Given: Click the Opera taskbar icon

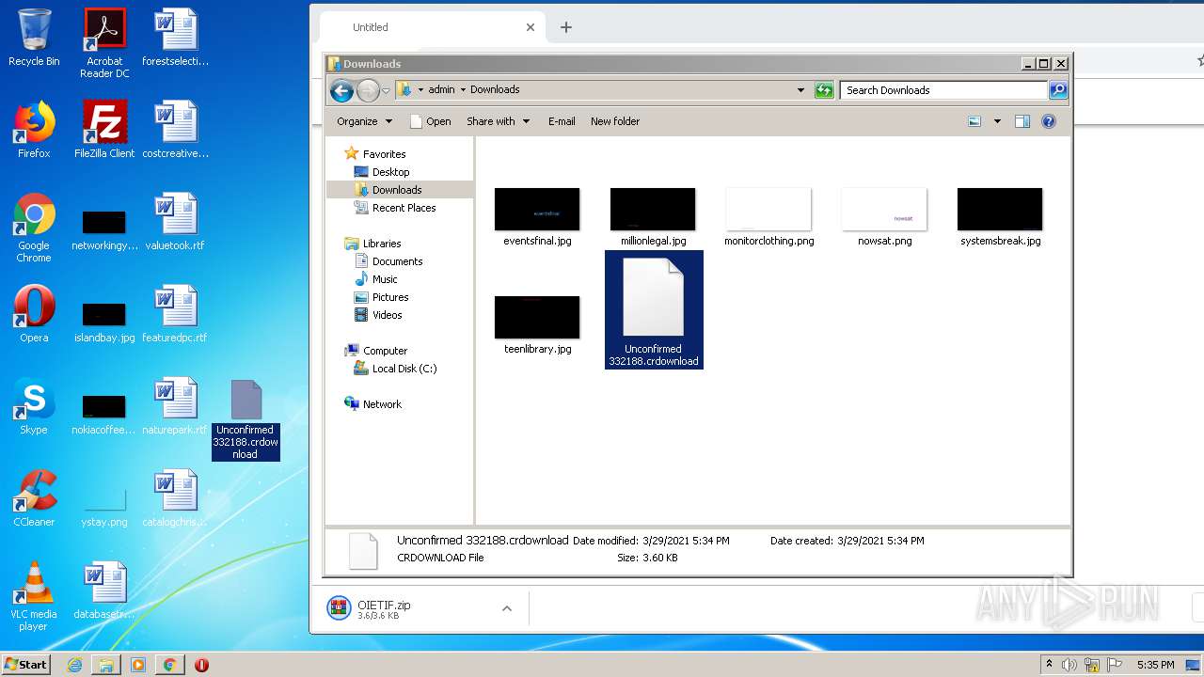Looking at the screenshot, I should click(201, 665).
